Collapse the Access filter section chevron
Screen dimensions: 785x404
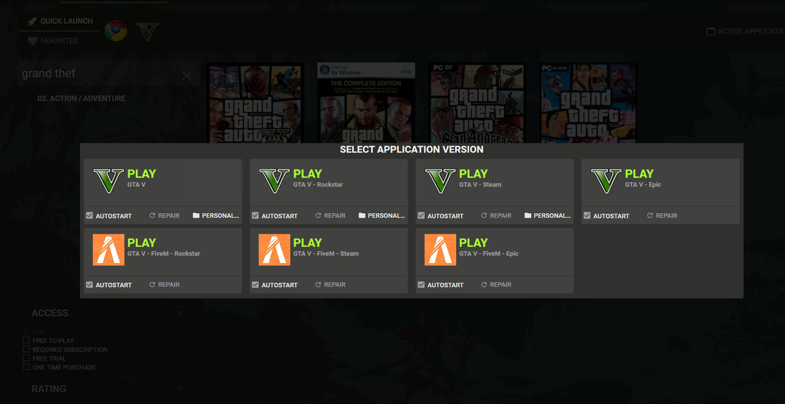point(180,313)
